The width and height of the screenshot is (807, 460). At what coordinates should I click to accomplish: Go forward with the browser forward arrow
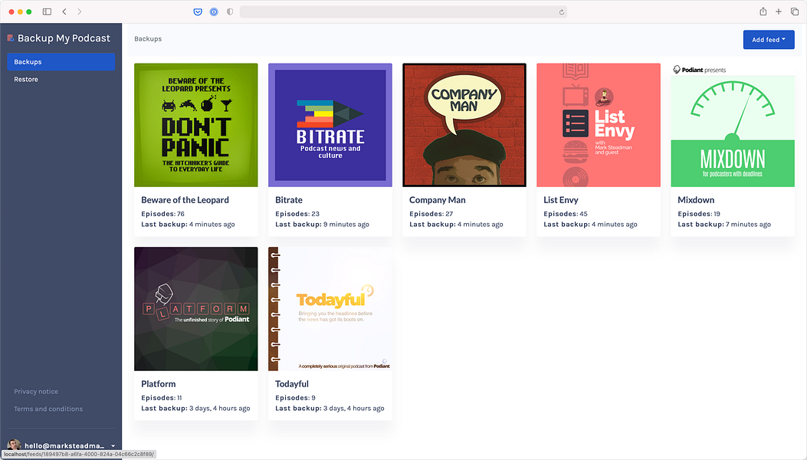tap(79, 11)
